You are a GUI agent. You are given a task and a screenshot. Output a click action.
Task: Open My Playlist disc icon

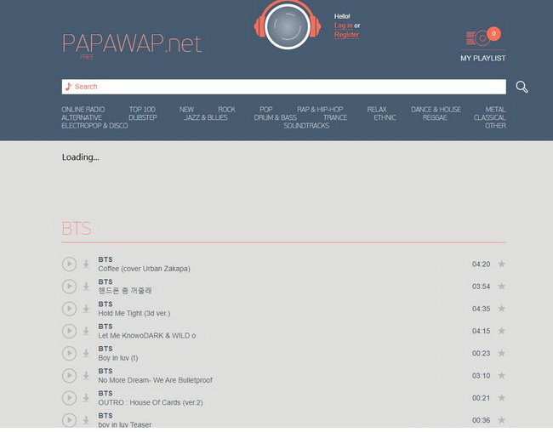(478, 38)
